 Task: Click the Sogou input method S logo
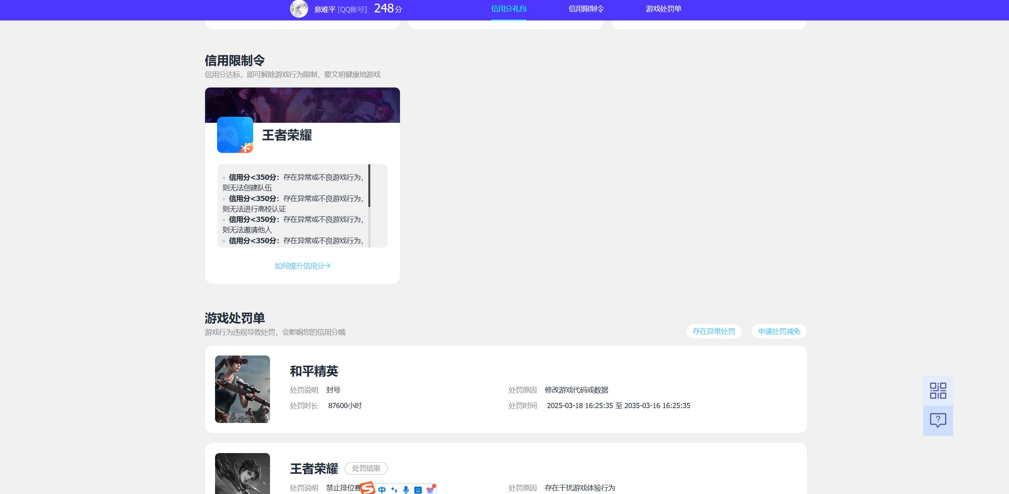point(367,488)
